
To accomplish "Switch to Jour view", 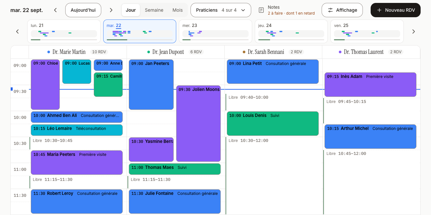I will [x=131, y=10].
